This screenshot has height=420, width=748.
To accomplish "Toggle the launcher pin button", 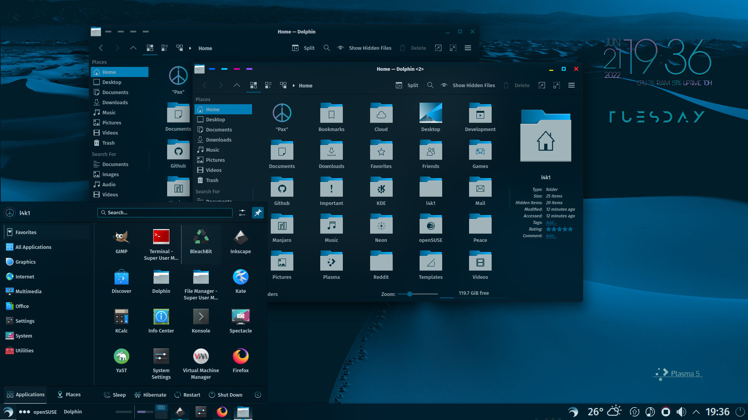I will tap(258, 213).
